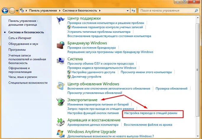Open the recent pages dropdown arrow
202x139 pixels.
(x=17, y=11)
